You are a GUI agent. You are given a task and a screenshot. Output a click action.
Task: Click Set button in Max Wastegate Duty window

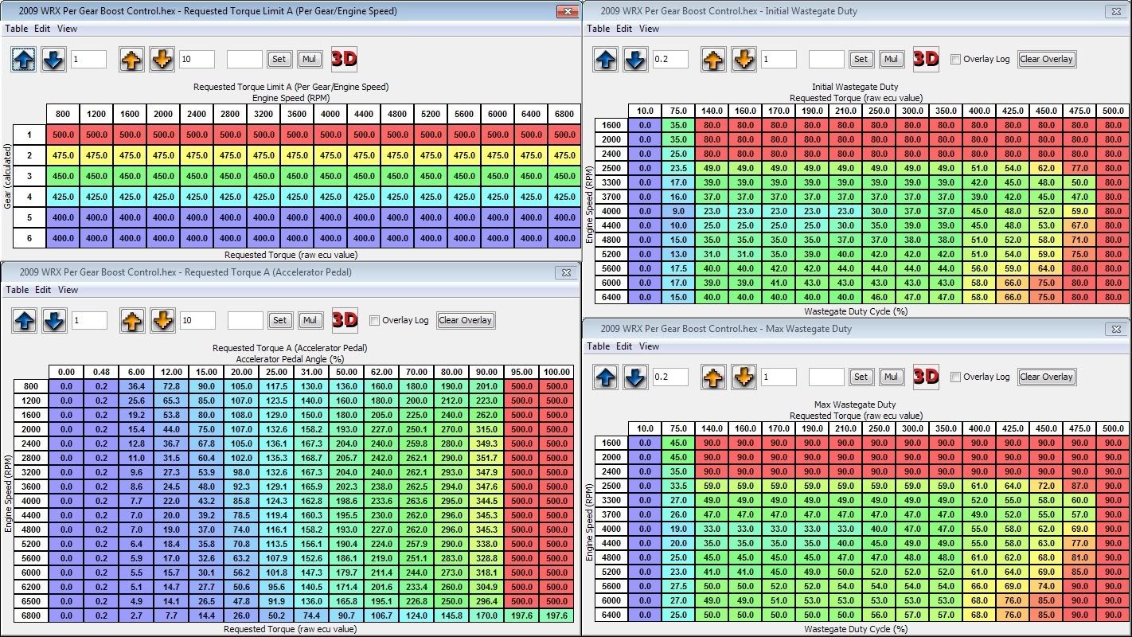click(x=861, y=377)
